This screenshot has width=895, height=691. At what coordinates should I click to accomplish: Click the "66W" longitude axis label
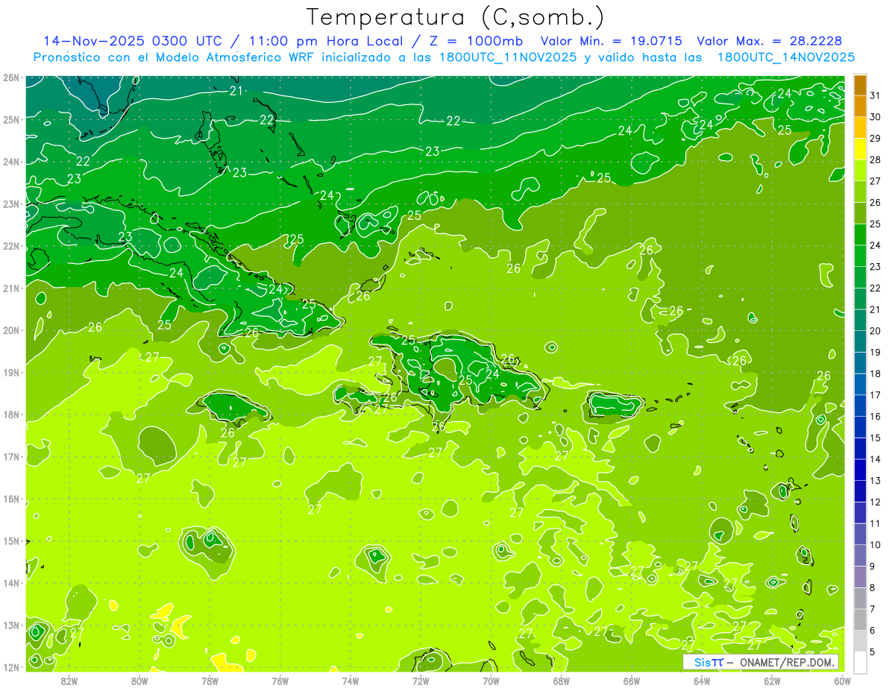click(632, 681)
